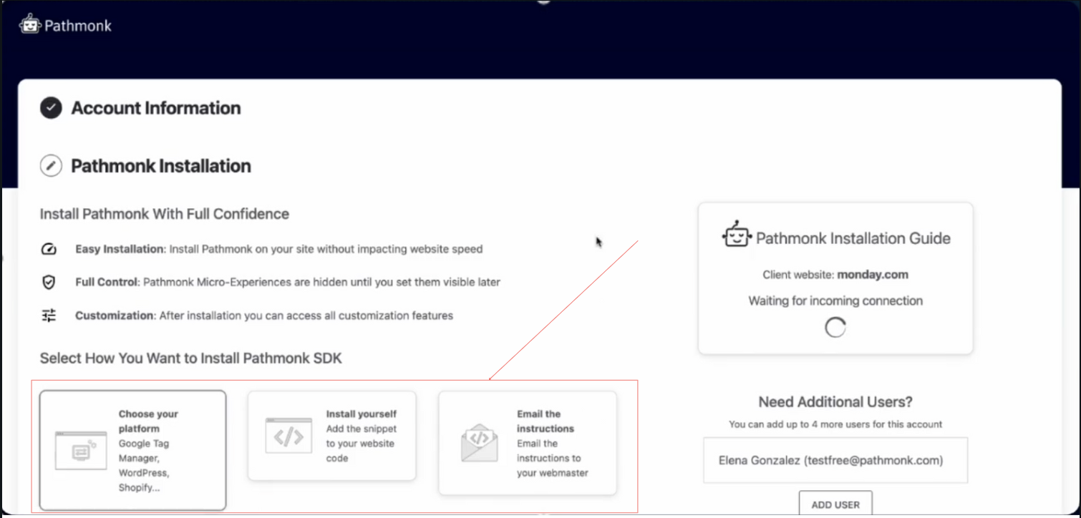Open the Account Information section heading
This screenshot has width=1081, height=518.
[x=156, y=108]
